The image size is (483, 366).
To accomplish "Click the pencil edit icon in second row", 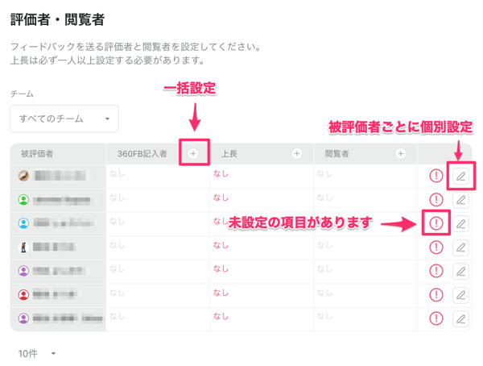I will [460, 200].
